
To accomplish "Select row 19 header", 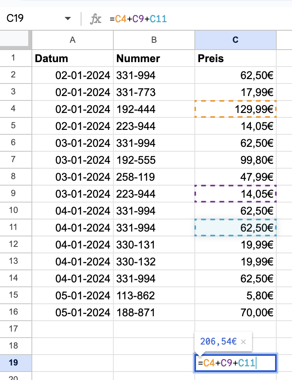I will [13, 363].
